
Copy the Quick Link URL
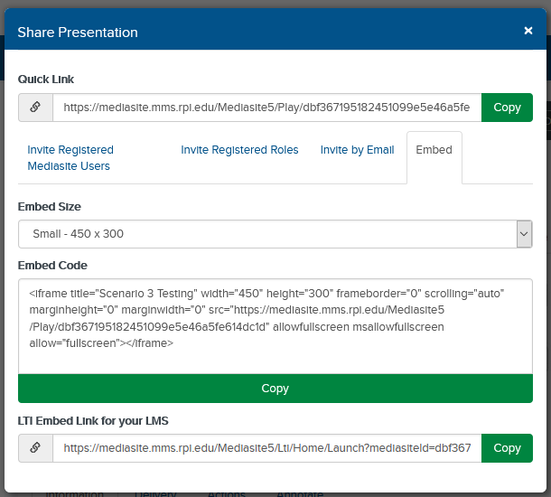[507, 108]
